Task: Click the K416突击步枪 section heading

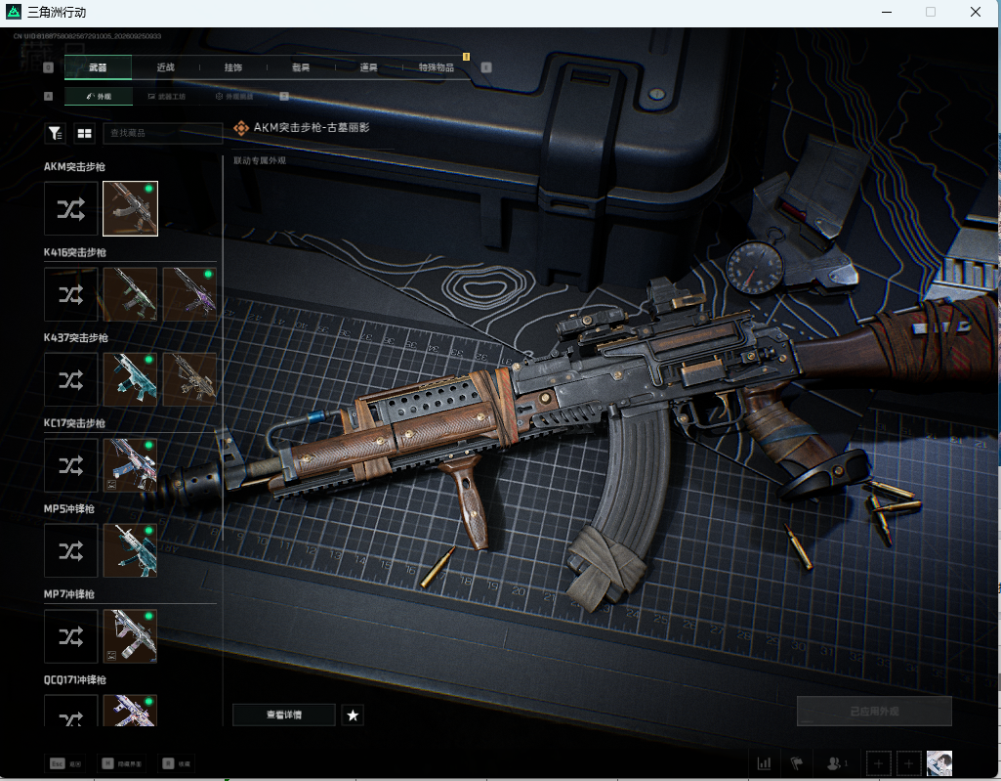Action: (74, 252)
